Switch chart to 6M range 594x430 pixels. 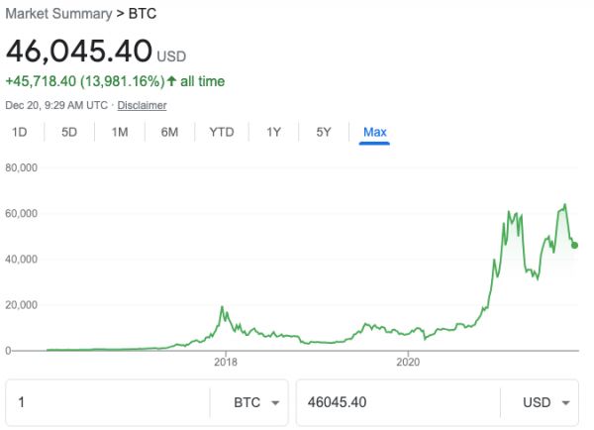tap(169, 132)
